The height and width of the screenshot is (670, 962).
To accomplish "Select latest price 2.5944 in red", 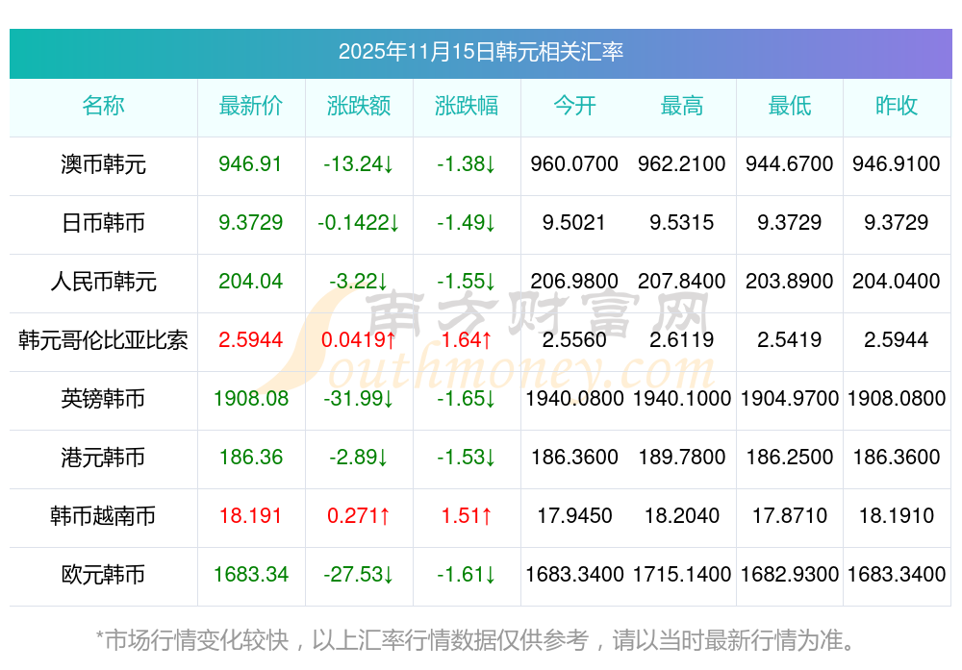I will (251, 339).
